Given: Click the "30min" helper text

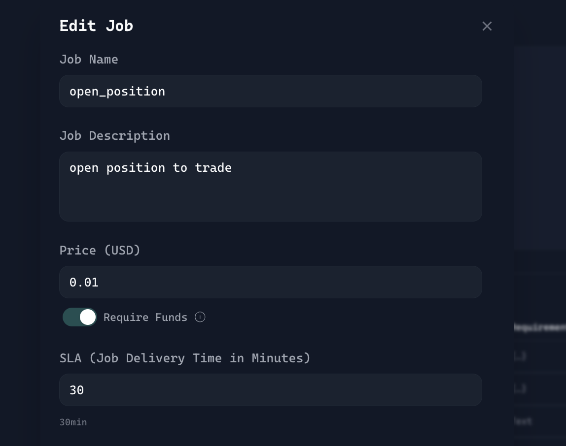Looking at the screenshot, I should pyautogui.click(x=73, y=422).
